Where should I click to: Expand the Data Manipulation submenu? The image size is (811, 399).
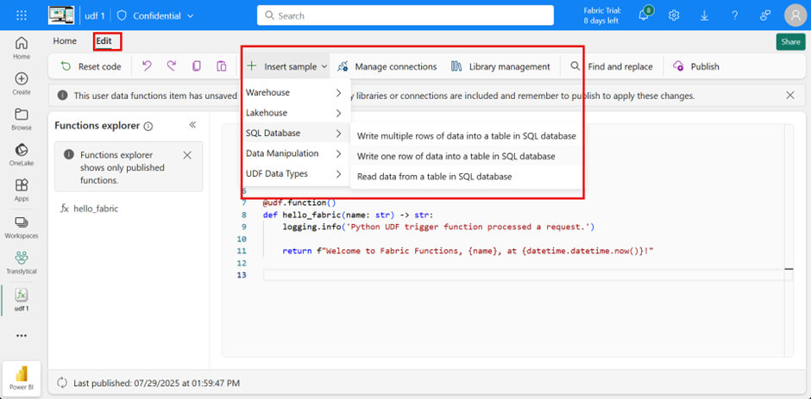click(x=293, y=153)
